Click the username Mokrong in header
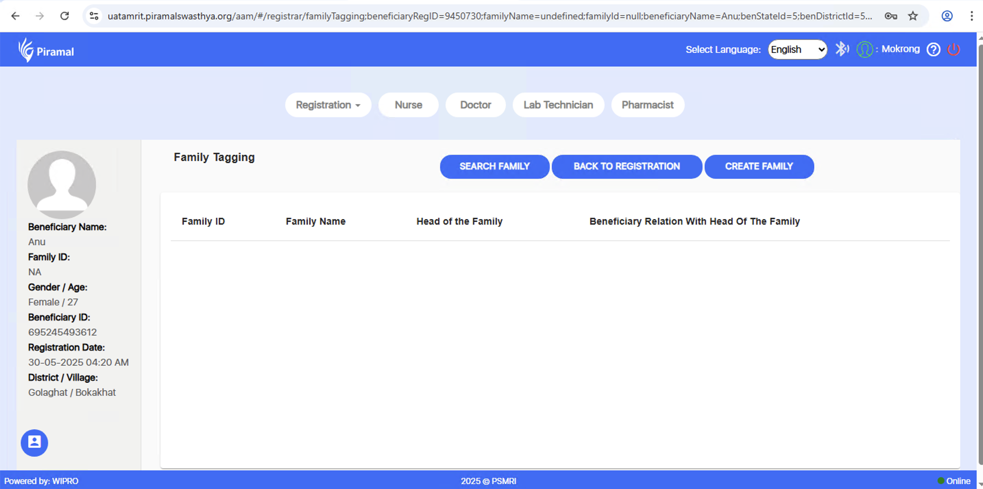Viewport: 983px width, 489px height. coord(901,49)
